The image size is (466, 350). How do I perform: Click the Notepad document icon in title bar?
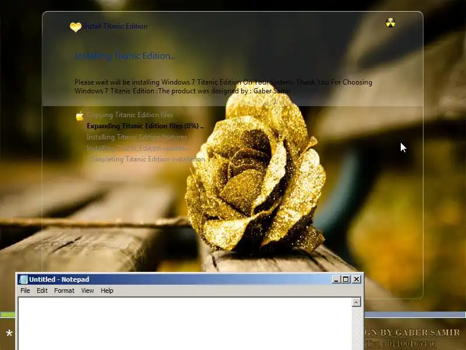(23, 279)
